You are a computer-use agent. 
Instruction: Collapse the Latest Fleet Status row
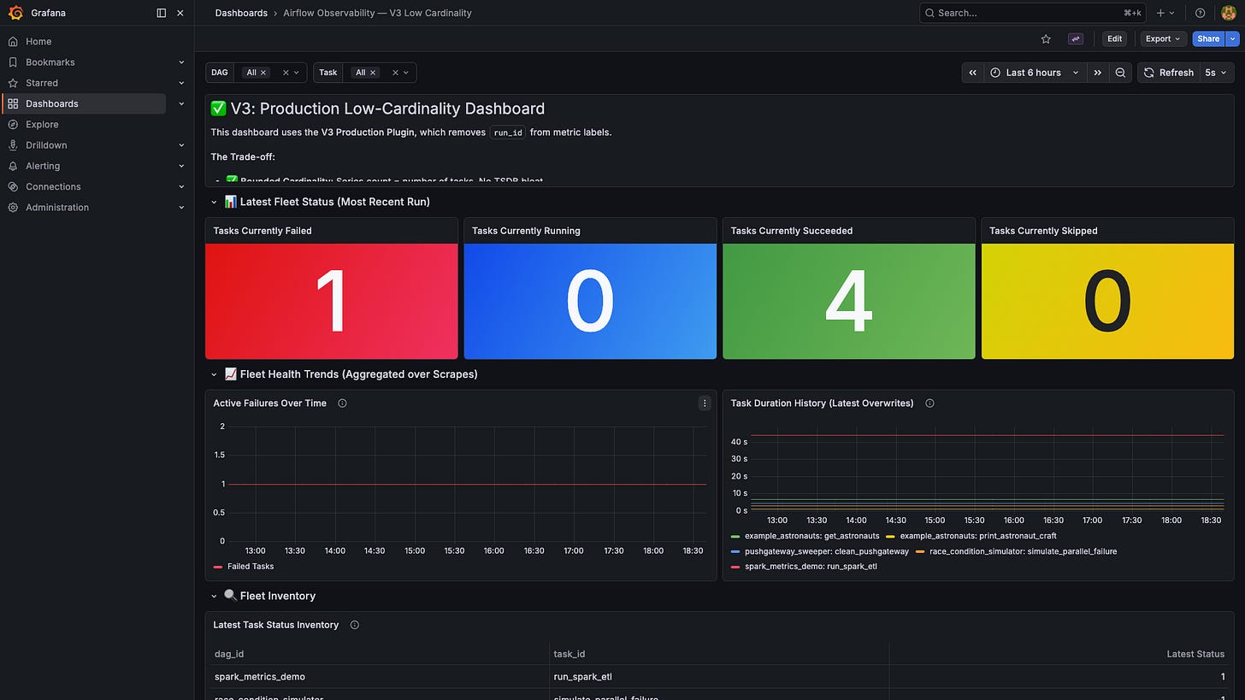point(214,203)
